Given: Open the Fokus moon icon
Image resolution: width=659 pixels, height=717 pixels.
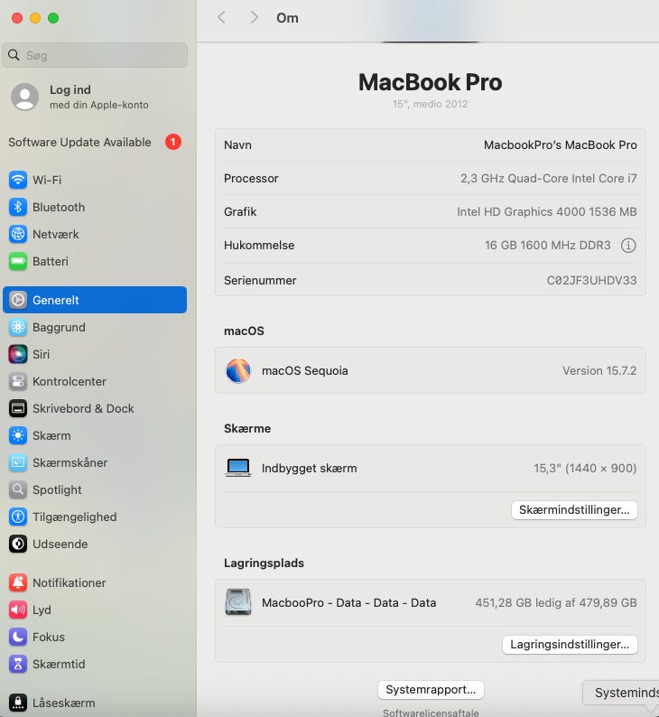Looking at the screenshot, I should pos(18,637).
